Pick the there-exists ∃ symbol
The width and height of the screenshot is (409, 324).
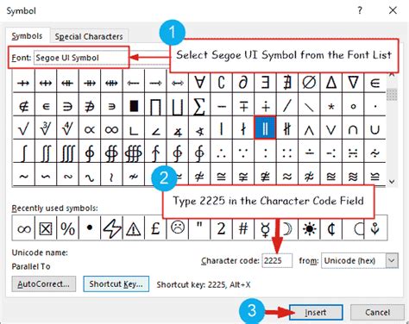pos(265,83)
